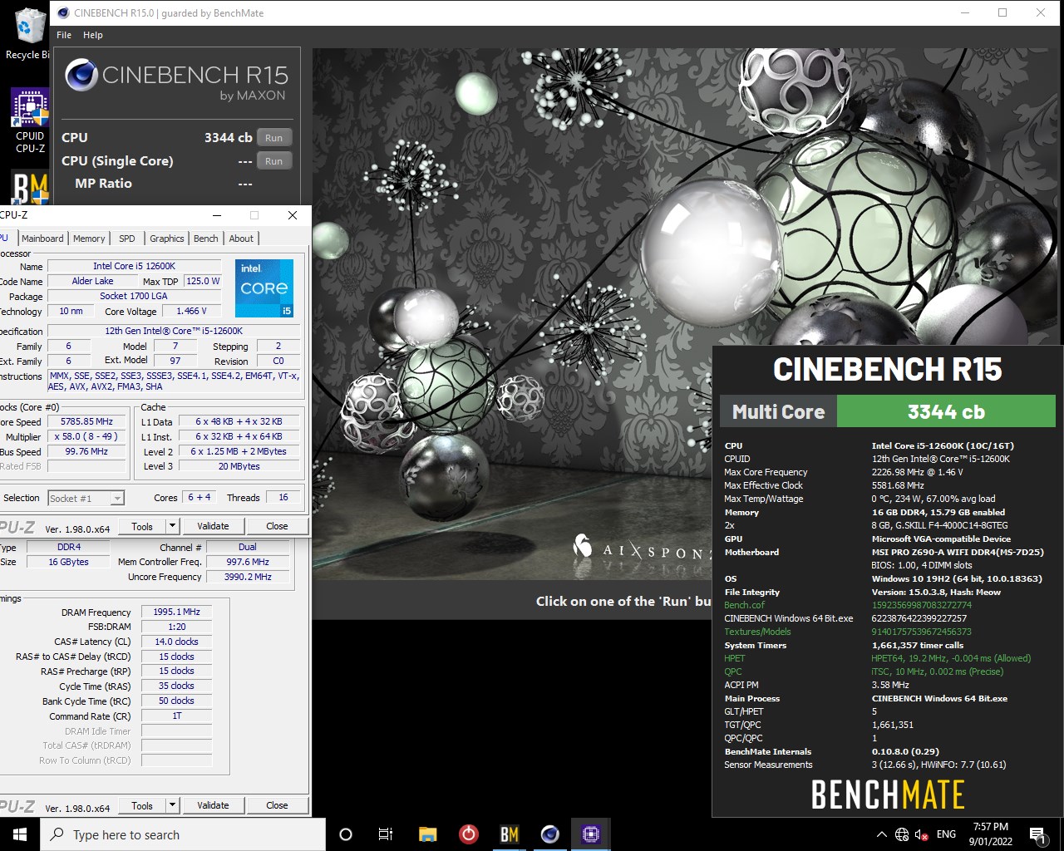The height and width of the screenshot is (851, 1064).
Task: Click the CAS# Latency value '14.0 clocks'
Action: tap(176, 642)
